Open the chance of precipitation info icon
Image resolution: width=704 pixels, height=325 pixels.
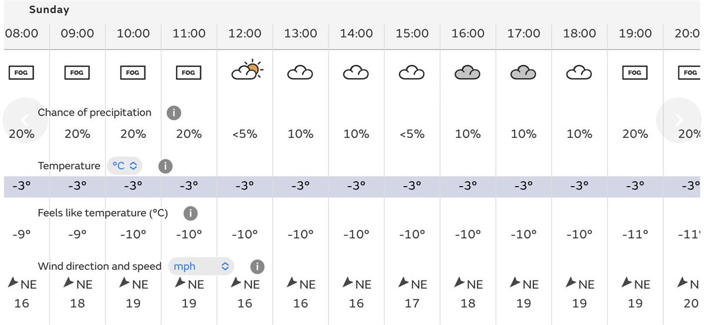pos(174,113)
